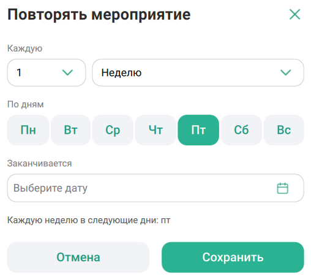Viewport: 311px width, 279px height.
Task: Toggle the Чт day button
Action: point(155,130)
